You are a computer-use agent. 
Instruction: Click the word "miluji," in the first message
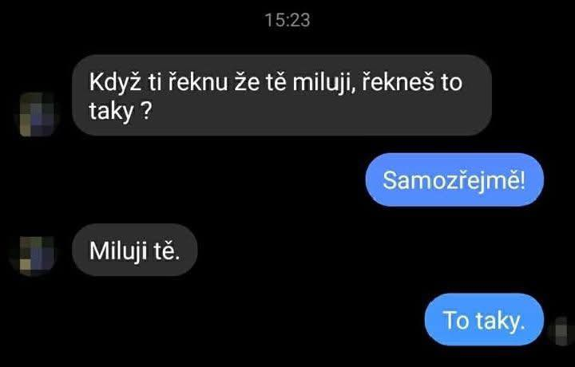[x=324, y=84]
